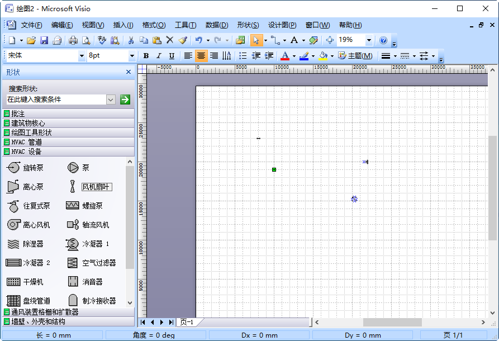Click the Copy icon
The height and width of the screenshot is (341, 499).
click(144, 40)
